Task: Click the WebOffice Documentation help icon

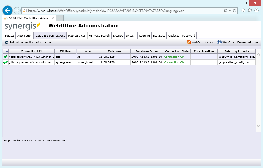Action: pos(219,42)
